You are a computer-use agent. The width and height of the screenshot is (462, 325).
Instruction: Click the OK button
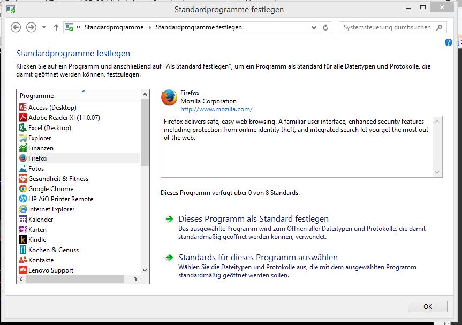[x=428, y=307]
